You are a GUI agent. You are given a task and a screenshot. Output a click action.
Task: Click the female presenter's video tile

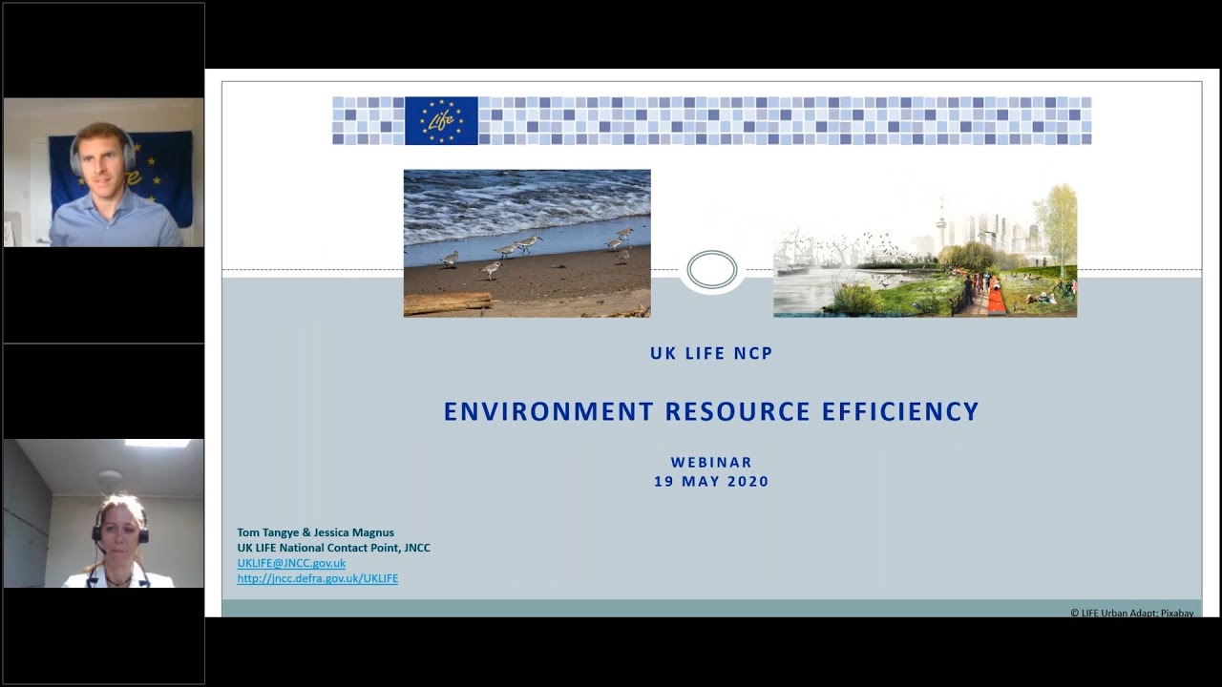pyautogui.click(x=103, y=513)
